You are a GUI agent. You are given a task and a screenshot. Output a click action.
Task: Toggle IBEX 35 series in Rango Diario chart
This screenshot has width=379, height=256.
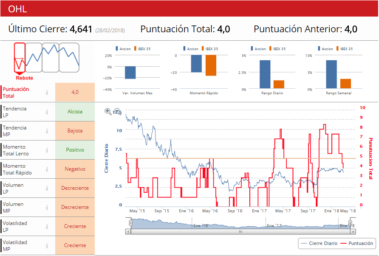coord(277,49)
